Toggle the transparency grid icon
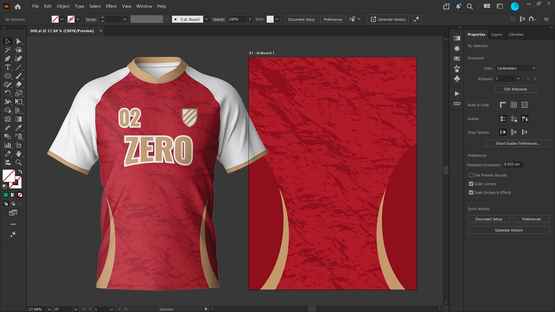 pyautogui.click(x=524, y=105)
